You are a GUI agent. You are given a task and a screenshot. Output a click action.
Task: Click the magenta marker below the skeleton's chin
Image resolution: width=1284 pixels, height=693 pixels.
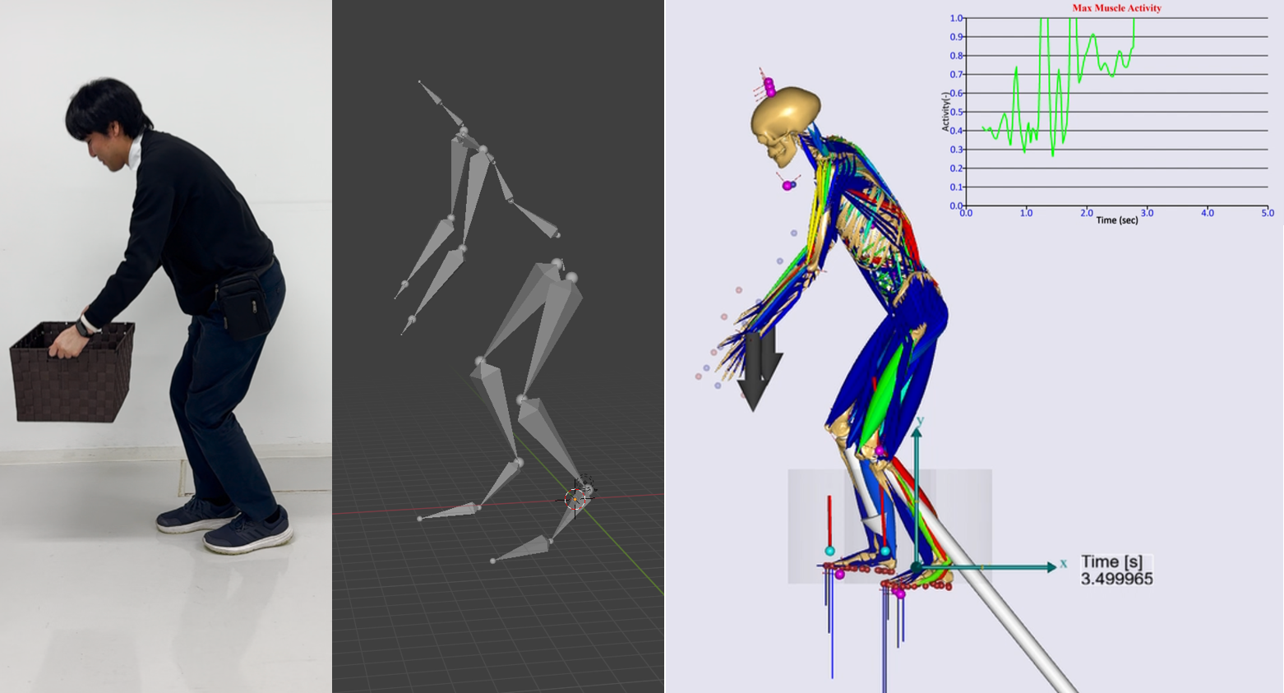tap(787, 186)
